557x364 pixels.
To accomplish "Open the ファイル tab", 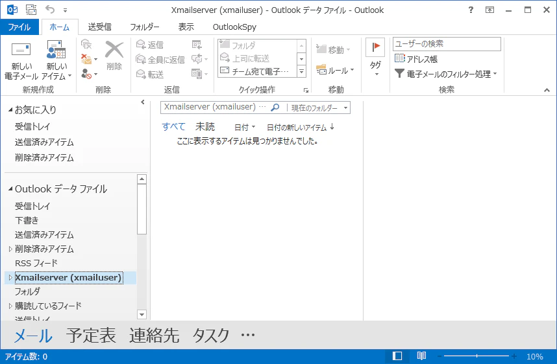I will point(19,27).
